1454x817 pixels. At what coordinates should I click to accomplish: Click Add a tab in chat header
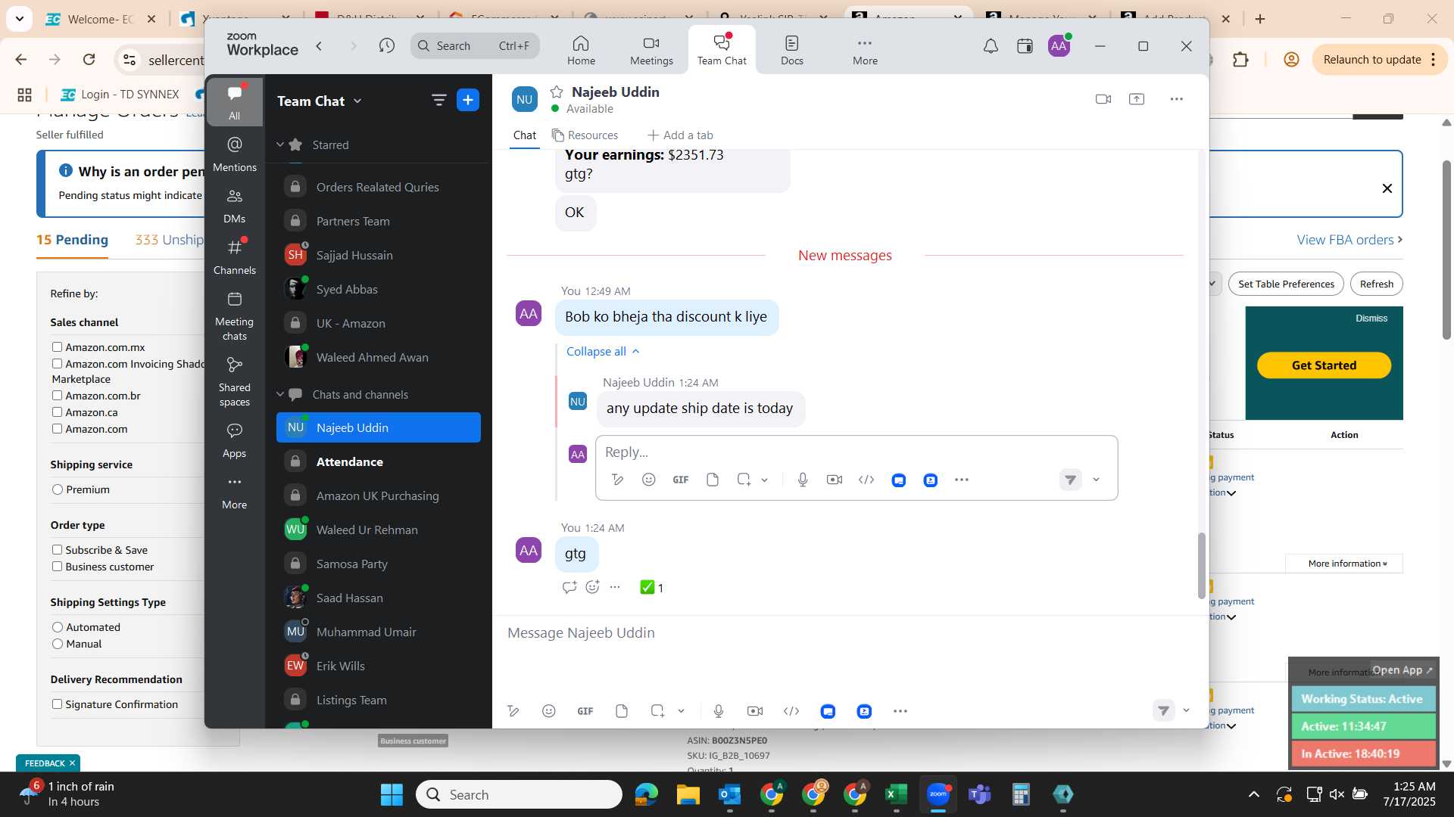click(680, 135)
